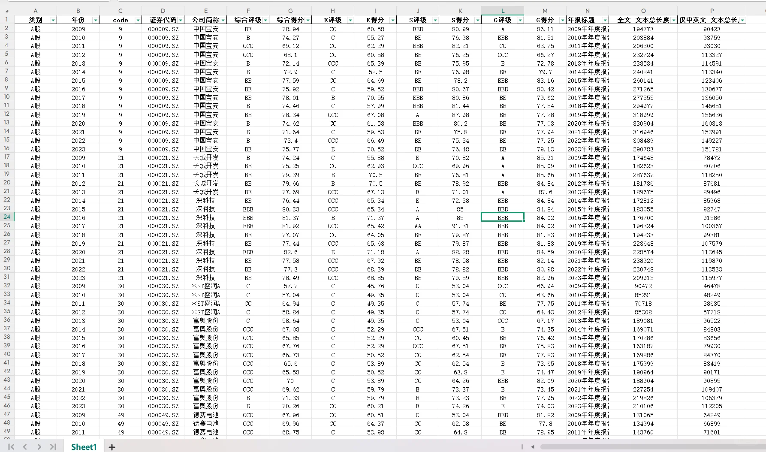This screenshot has width=766, height=452.
Task: Select the cell containing 富奥股份 in row 36
Action: 206,320
